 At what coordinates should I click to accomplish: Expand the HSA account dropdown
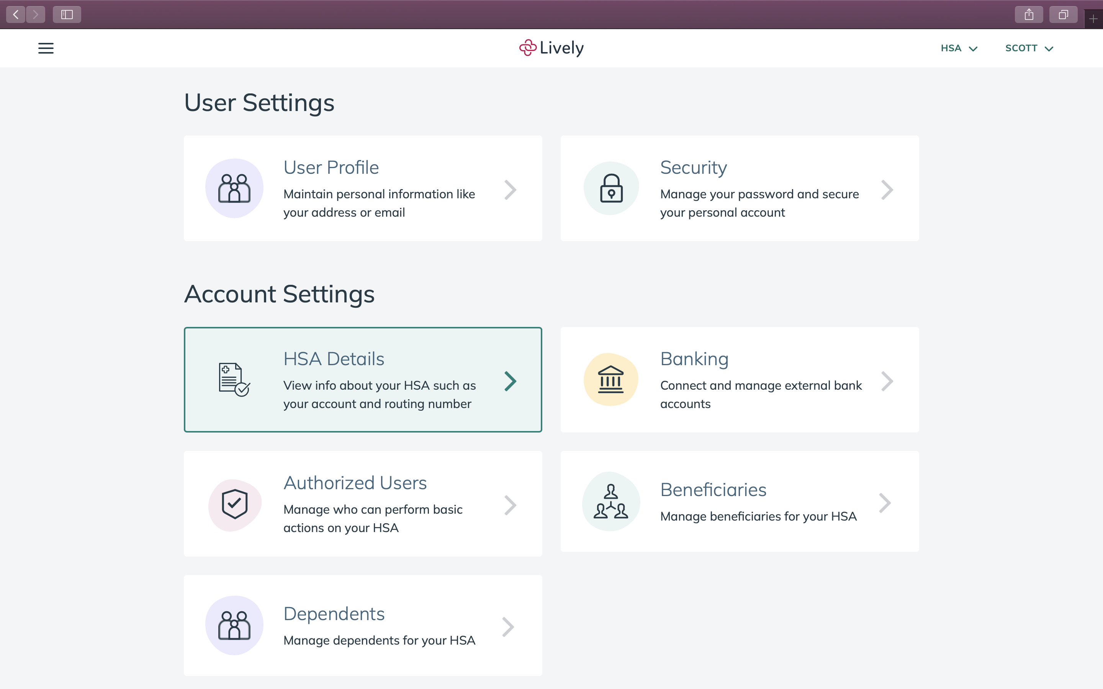[959, 48]
